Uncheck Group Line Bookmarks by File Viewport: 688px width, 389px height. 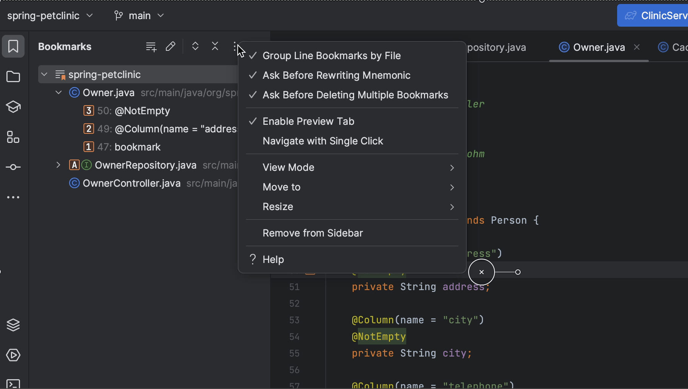(x=331, y=55)
